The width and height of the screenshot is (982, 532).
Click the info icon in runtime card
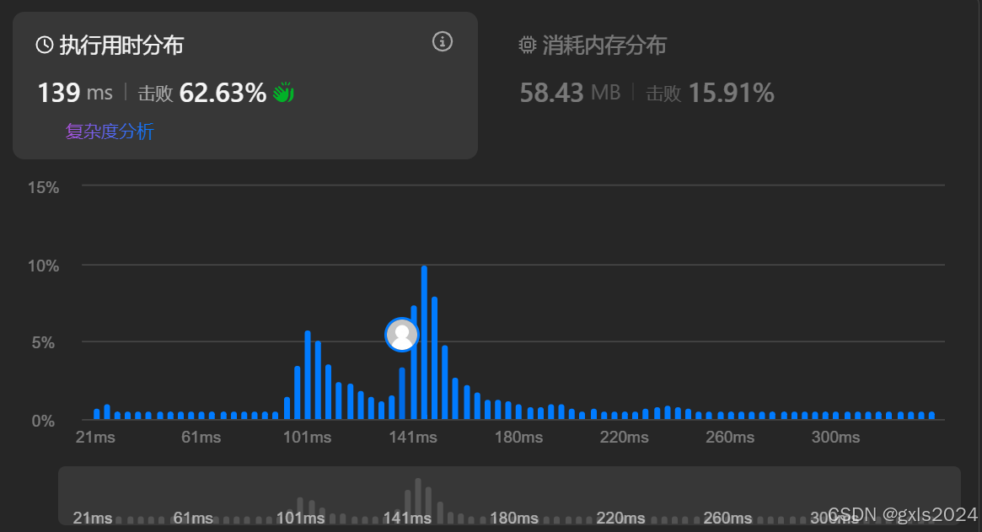pyautogui.click(x=443, y=41)
